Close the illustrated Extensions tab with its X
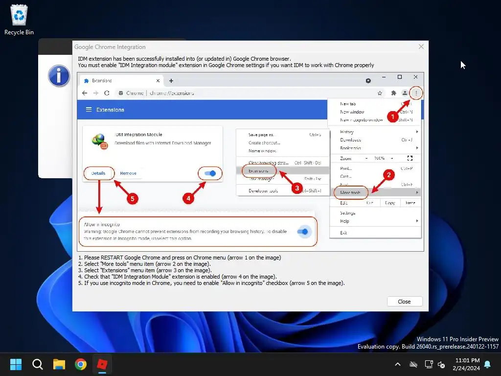Image resolution: width=501 pixels, height=376 pixels. [158, 81]
